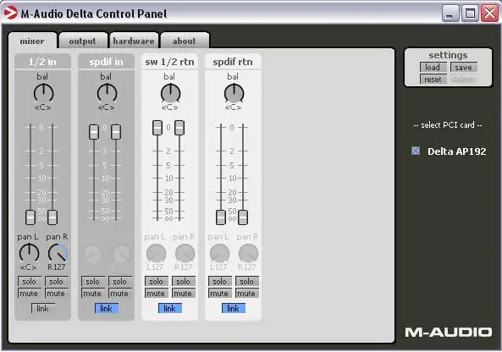Maximize the Delta Control Panel window
The width and height of the screenshot is (502, 352).
pyautogui.click(x=470, y=14)
